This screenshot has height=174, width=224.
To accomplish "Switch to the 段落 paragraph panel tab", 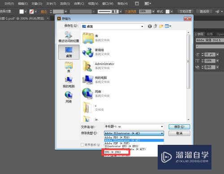I will click(x=210, y=34).
